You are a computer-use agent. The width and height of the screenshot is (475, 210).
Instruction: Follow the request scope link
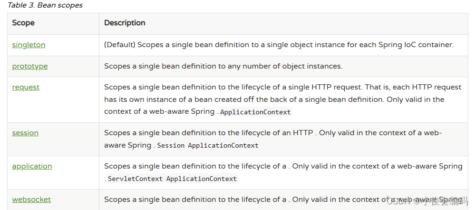coord(26,87)
